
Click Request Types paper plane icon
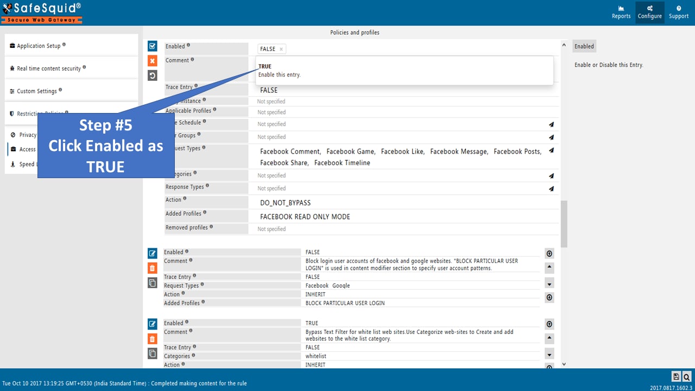(x=551, y=150)
